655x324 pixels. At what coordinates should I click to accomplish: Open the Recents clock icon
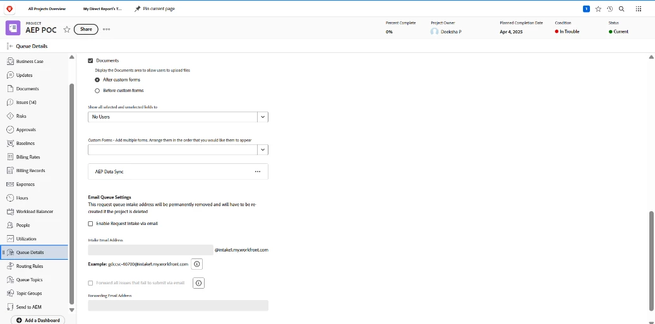click(610, 9)
